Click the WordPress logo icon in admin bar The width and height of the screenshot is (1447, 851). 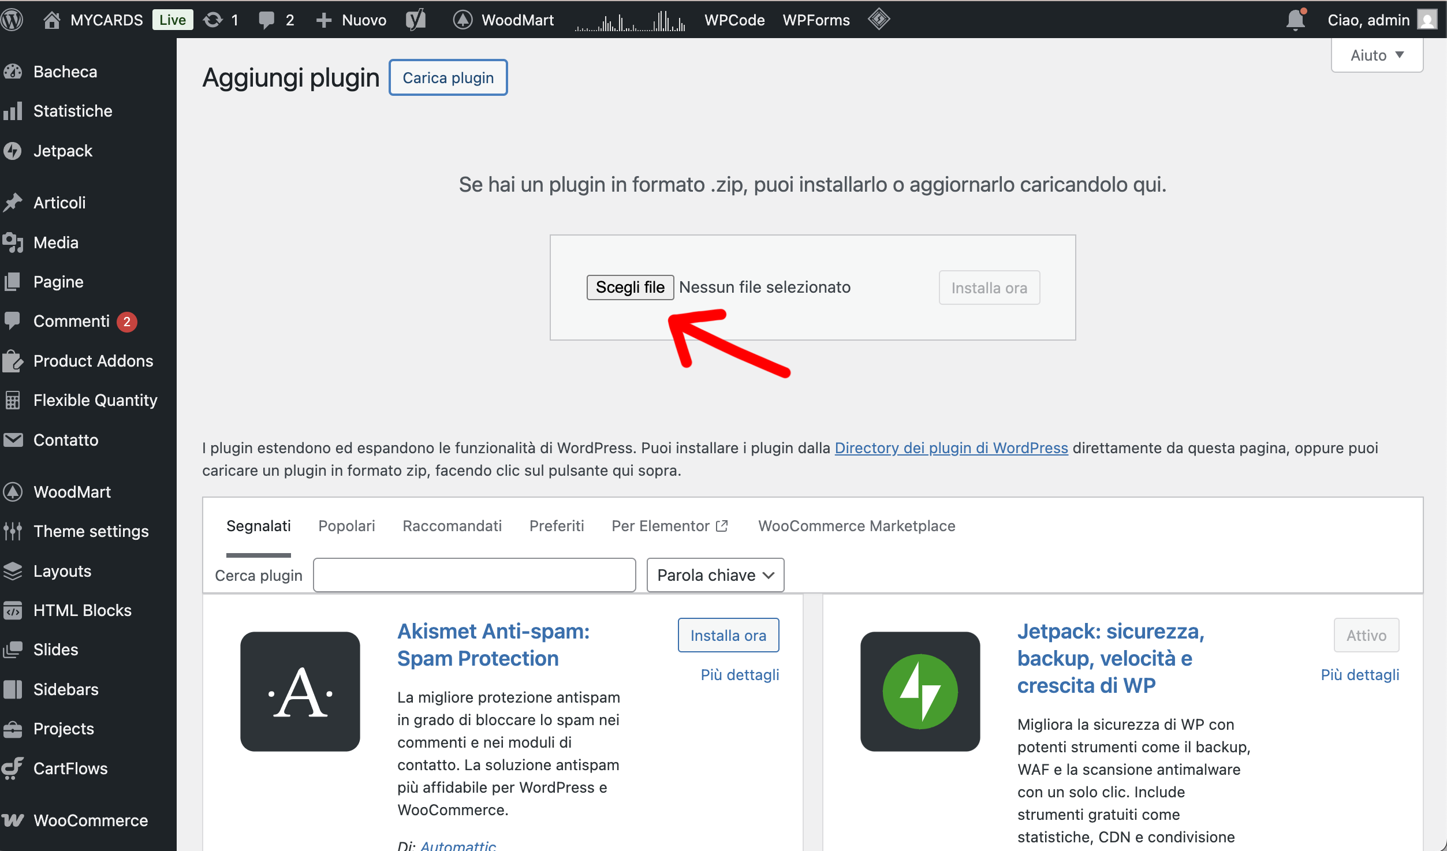[13, 20]
